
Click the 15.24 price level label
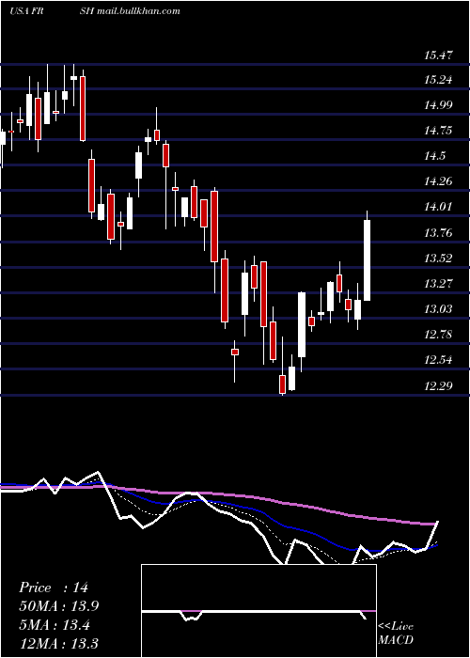438,79
